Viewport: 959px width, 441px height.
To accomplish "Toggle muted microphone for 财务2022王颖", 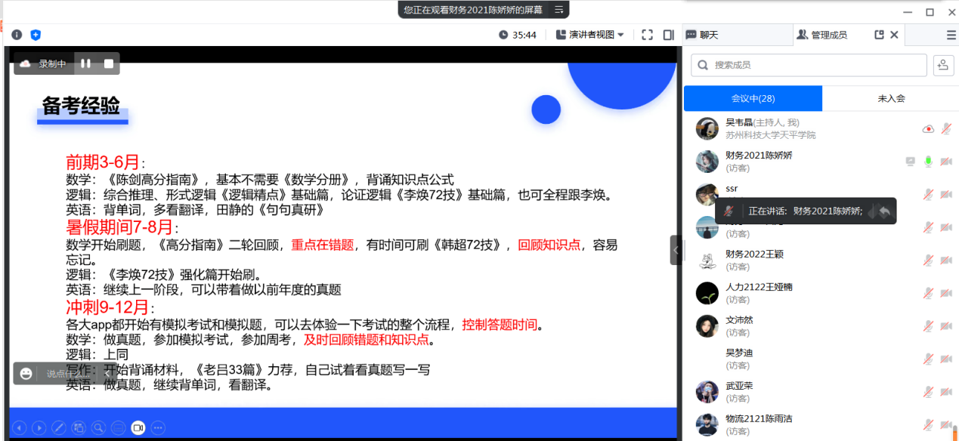I will click(x=928, y=261).
